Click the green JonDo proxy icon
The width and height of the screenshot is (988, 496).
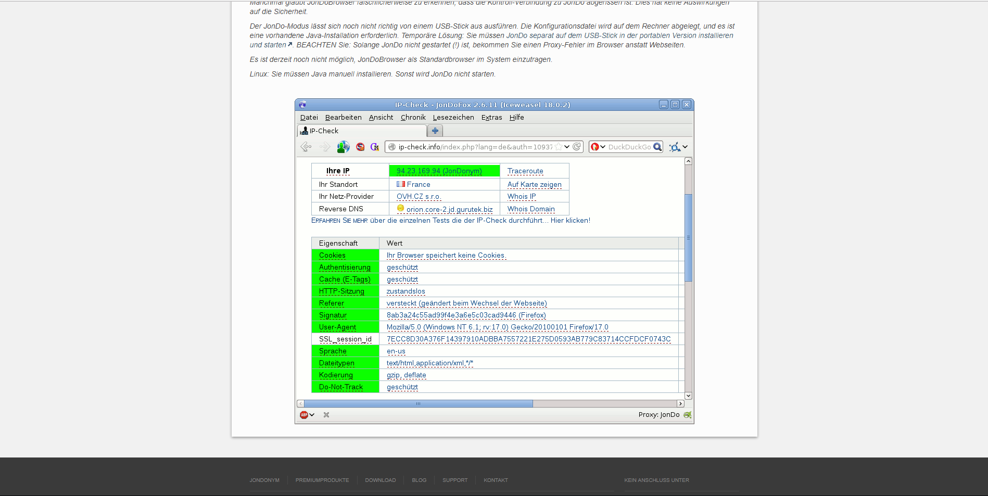[688, 415]
